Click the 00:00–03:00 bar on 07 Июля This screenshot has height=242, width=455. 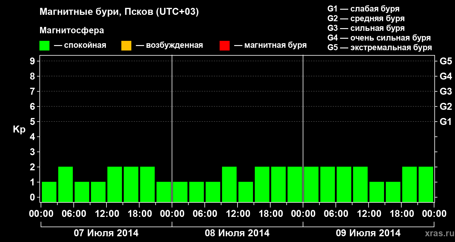[49, 192]
